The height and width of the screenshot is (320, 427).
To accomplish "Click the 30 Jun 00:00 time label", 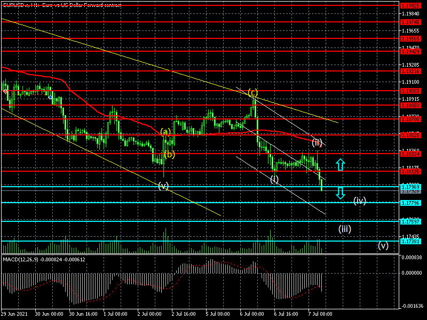I will (49, 314).
